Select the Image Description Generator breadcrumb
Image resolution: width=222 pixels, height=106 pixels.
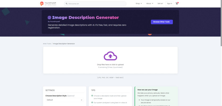[64, 43]
